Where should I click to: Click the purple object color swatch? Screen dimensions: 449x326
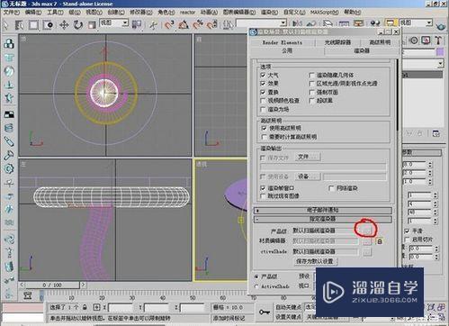pos(440,52)
